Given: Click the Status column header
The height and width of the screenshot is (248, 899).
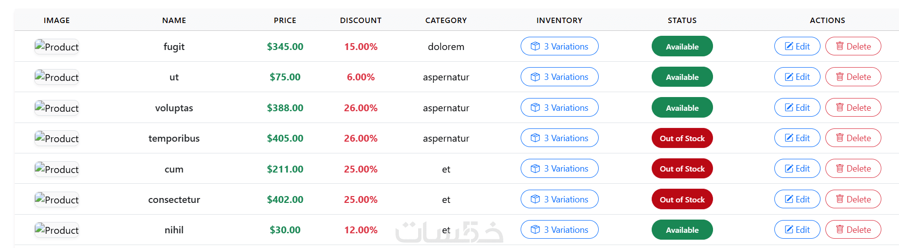Looking at the screenshot, I should [x=682, y=21].
